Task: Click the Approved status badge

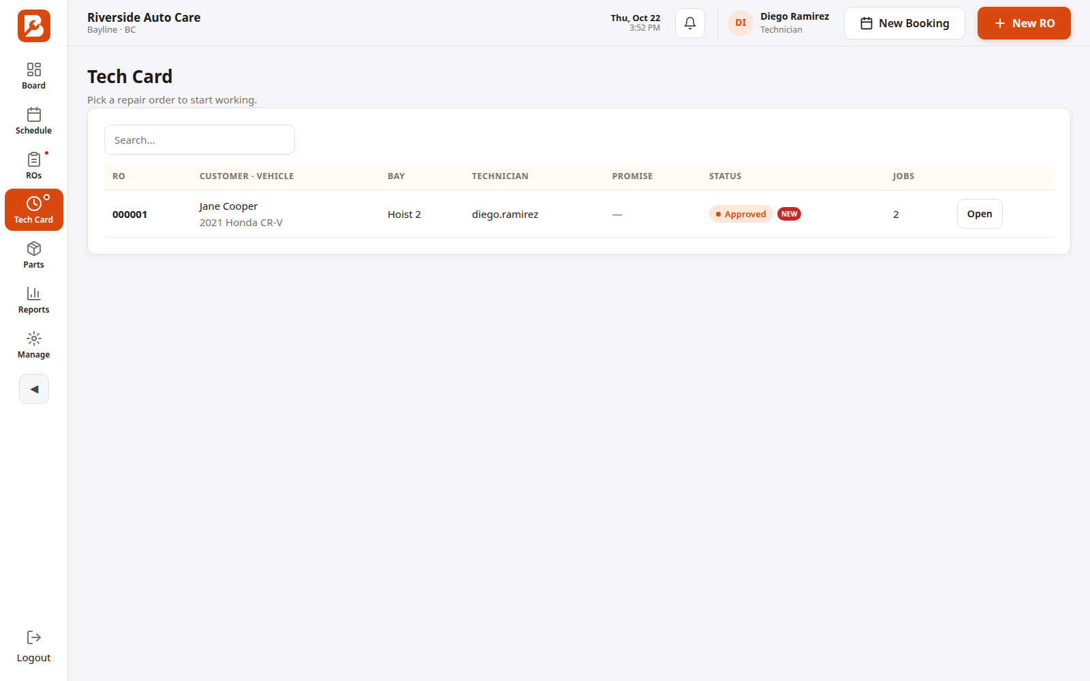Action: coord(741,214)
